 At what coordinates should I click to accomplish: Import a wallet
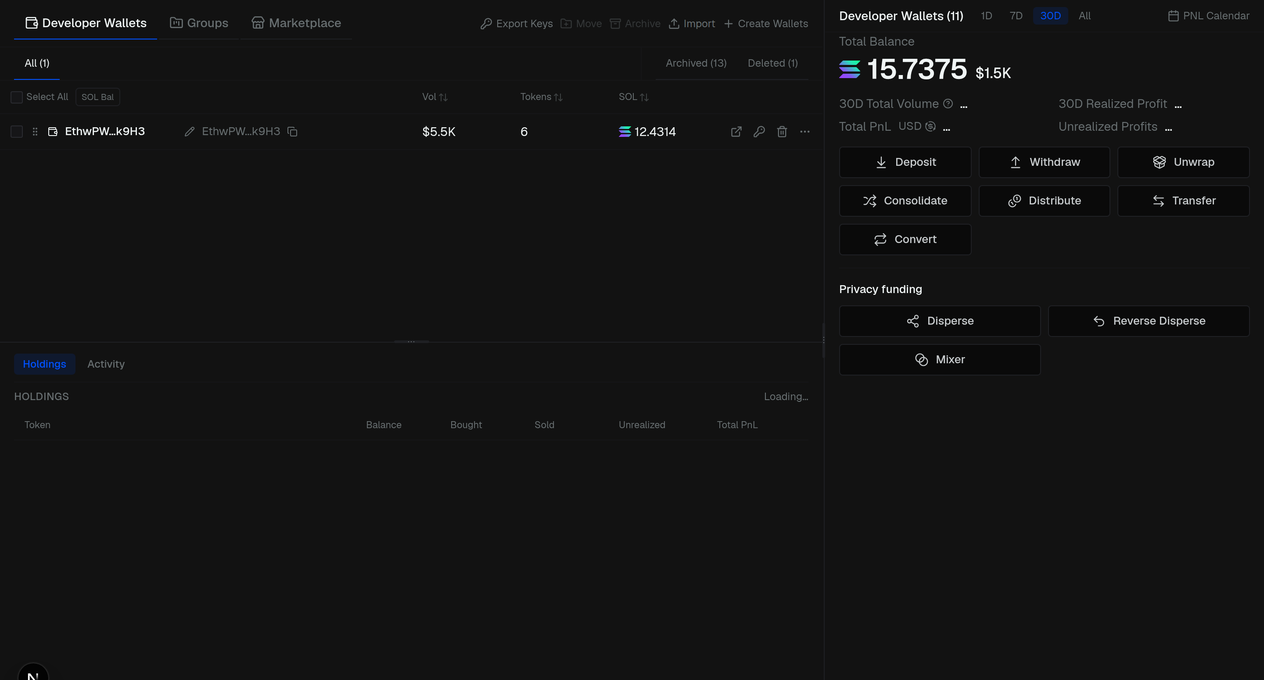[x=692, y=24]
